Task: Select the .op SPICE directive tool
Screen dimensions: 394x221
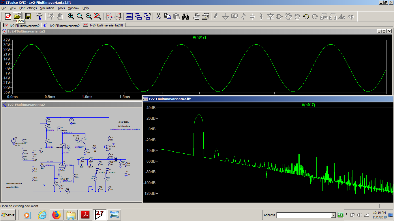Action: (x=351, y=16)
